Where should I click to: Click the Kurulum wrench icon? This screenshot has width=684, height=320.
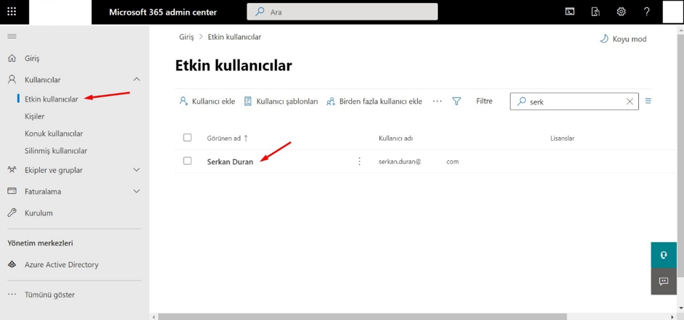click(x=12, y=213)
